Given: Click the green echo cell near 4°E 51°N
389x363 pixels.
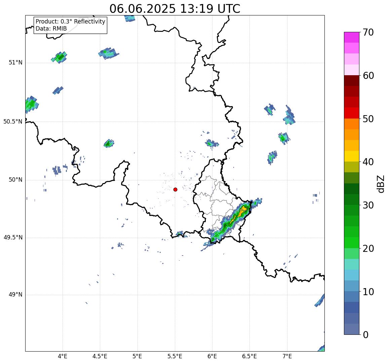Looking at the screenshot, I should point(59,57).
